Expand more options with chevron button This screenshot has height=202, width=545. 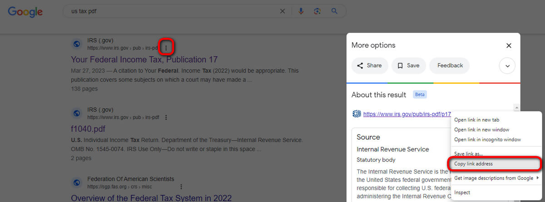(507, 66)
